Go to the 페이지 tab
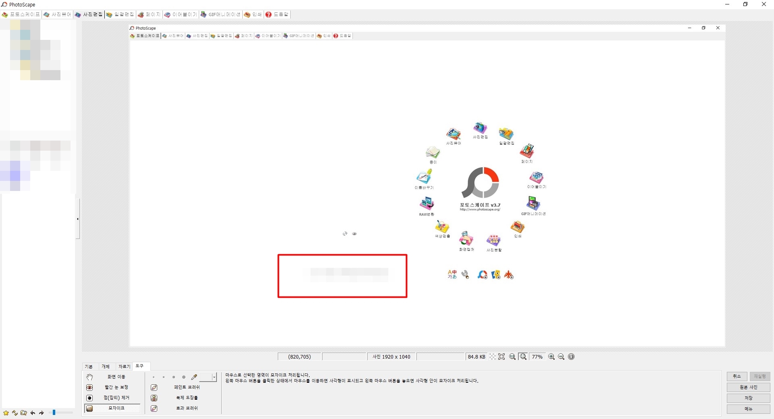 tap(149, 15)
